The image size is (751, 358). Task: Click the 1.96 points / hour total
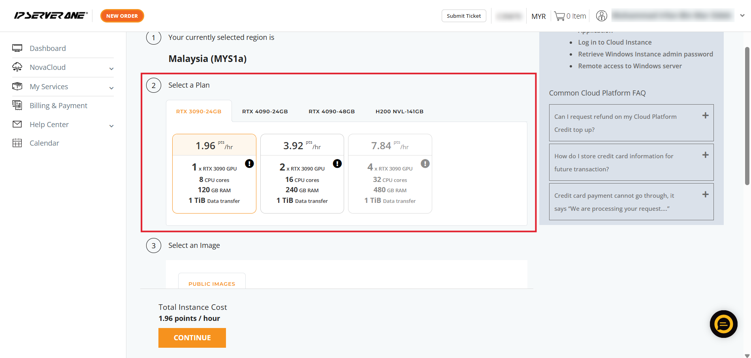click(x=189, y=319)
